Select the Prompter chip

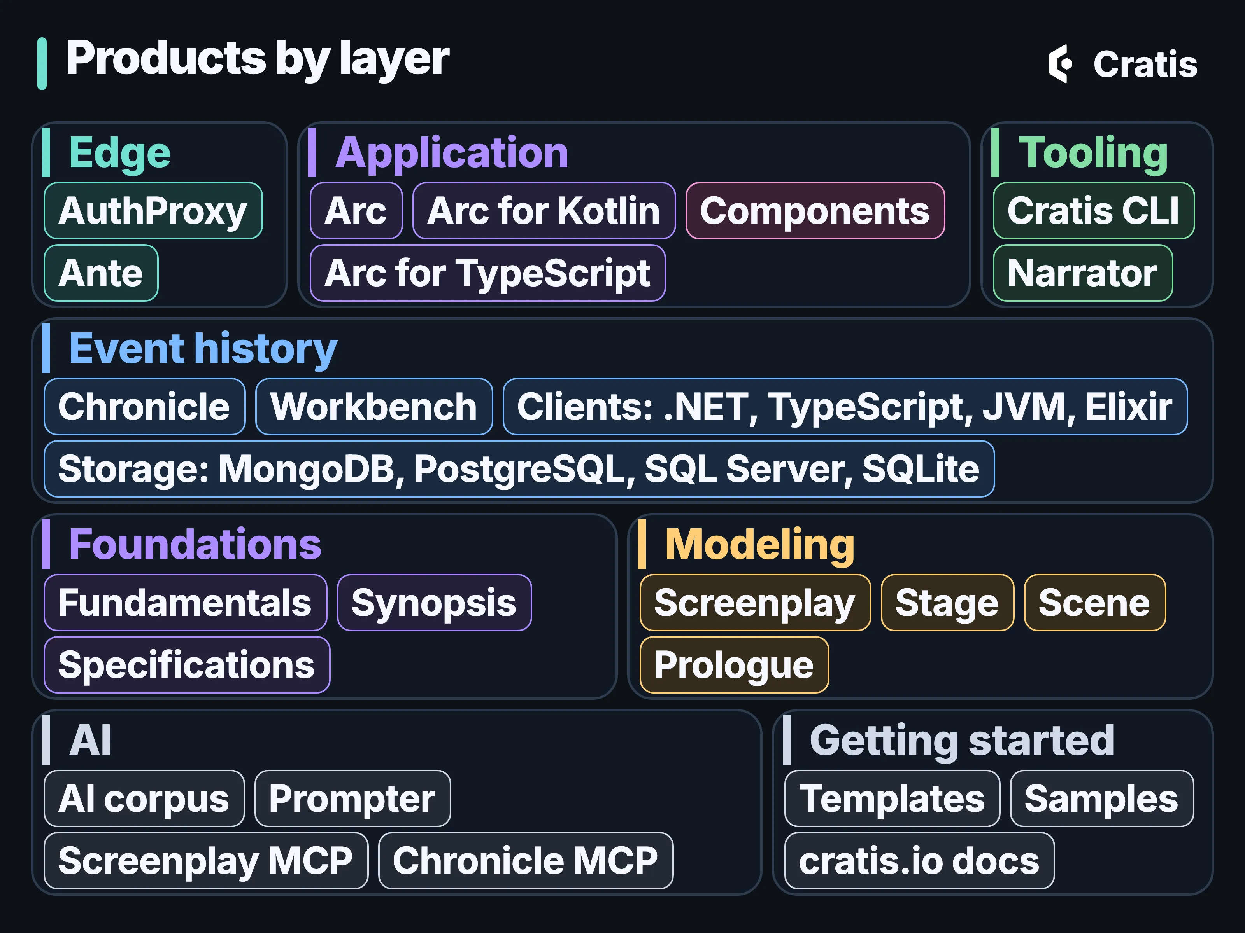[353, 798]
